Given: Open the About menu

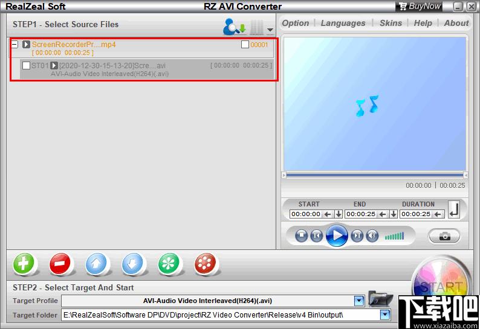Looking at the screenshot, I should [456, 23].
